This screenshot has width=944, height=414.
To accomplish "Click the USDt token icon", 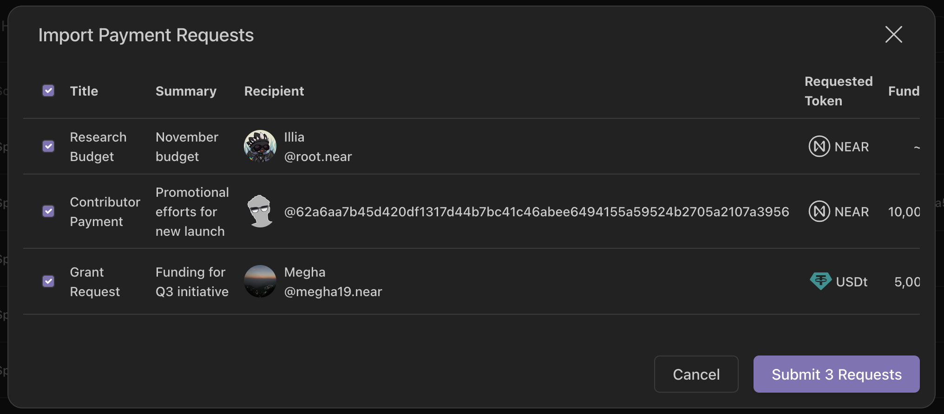I will click(x=820, y=281).
